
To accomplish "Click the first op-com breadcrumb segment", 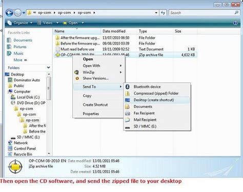I will 45,13.
